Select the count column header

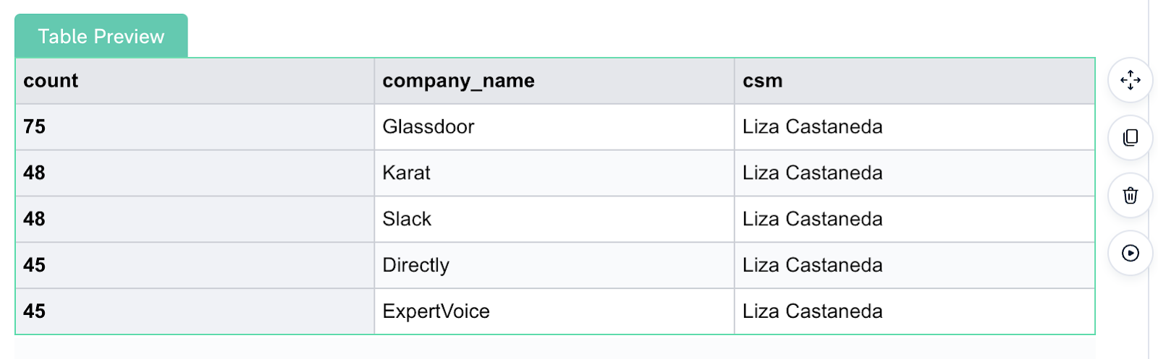(195, 81)
